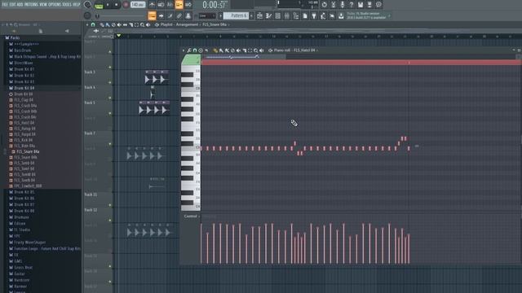Open the ADD menu
The height and width of the screenshot is (293, 522).
pos(20,5)
